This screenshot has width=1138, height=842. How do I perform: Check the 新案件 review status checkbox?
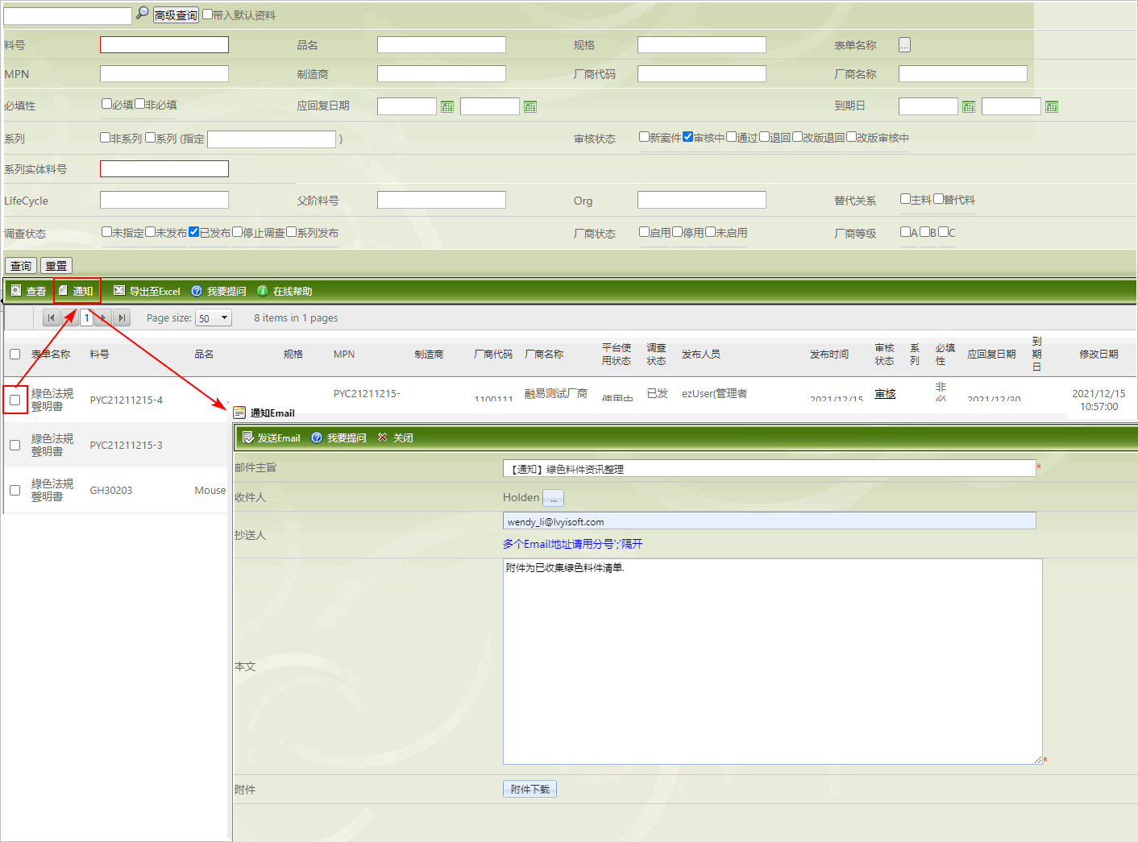pyautogui.click(x=645, y=137)
